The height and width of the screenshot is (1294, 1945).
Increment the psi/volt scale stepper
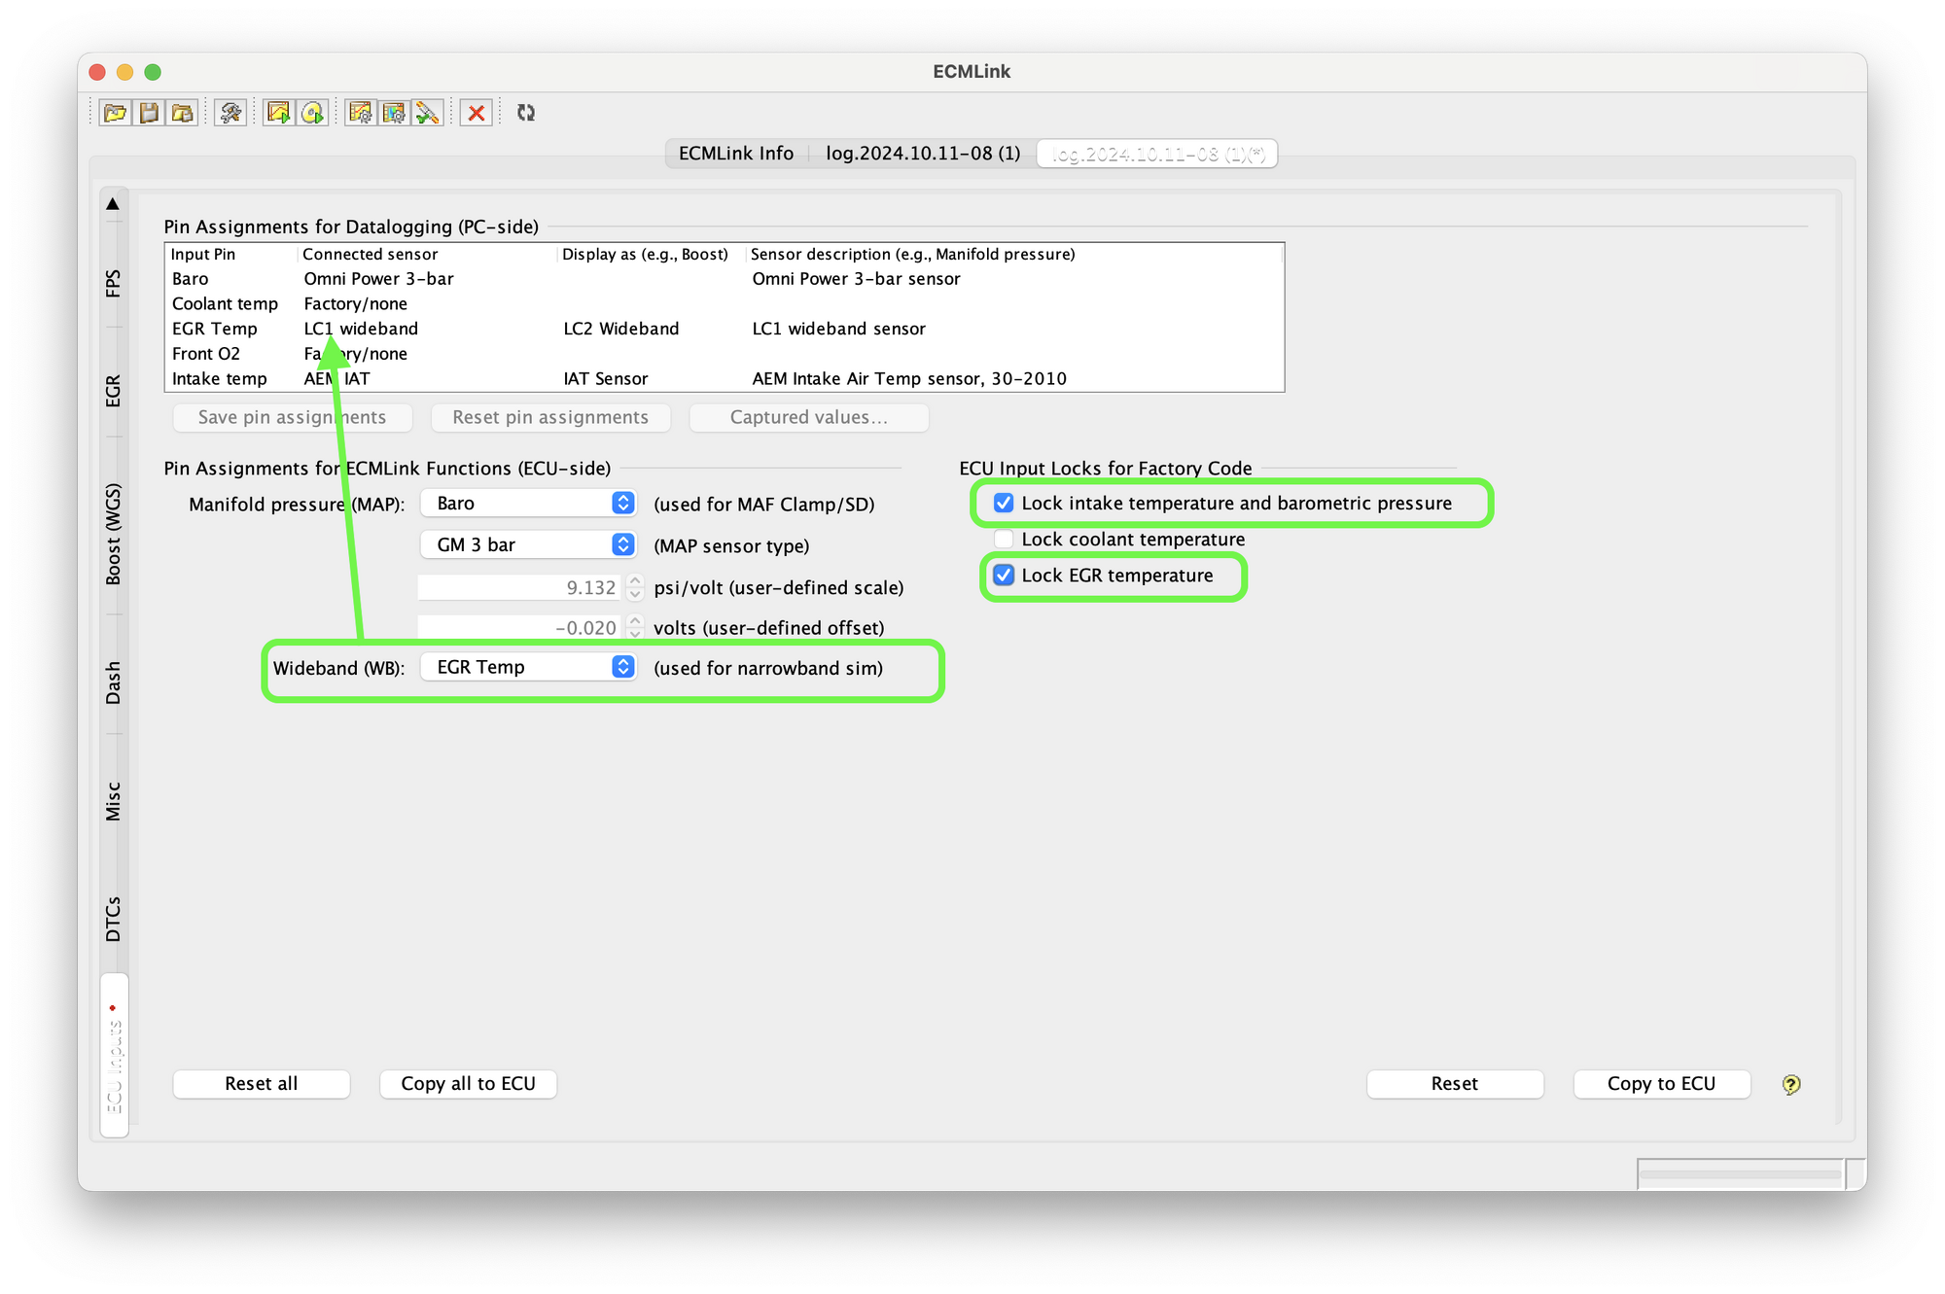pos(635,580)
